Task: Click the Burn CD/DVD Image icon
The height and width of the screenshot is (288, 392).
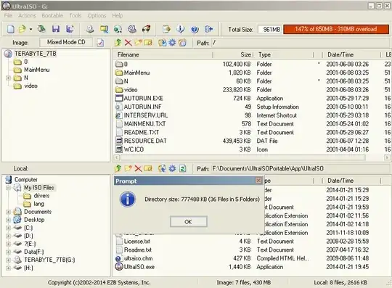Action: [x=132, y=29]
